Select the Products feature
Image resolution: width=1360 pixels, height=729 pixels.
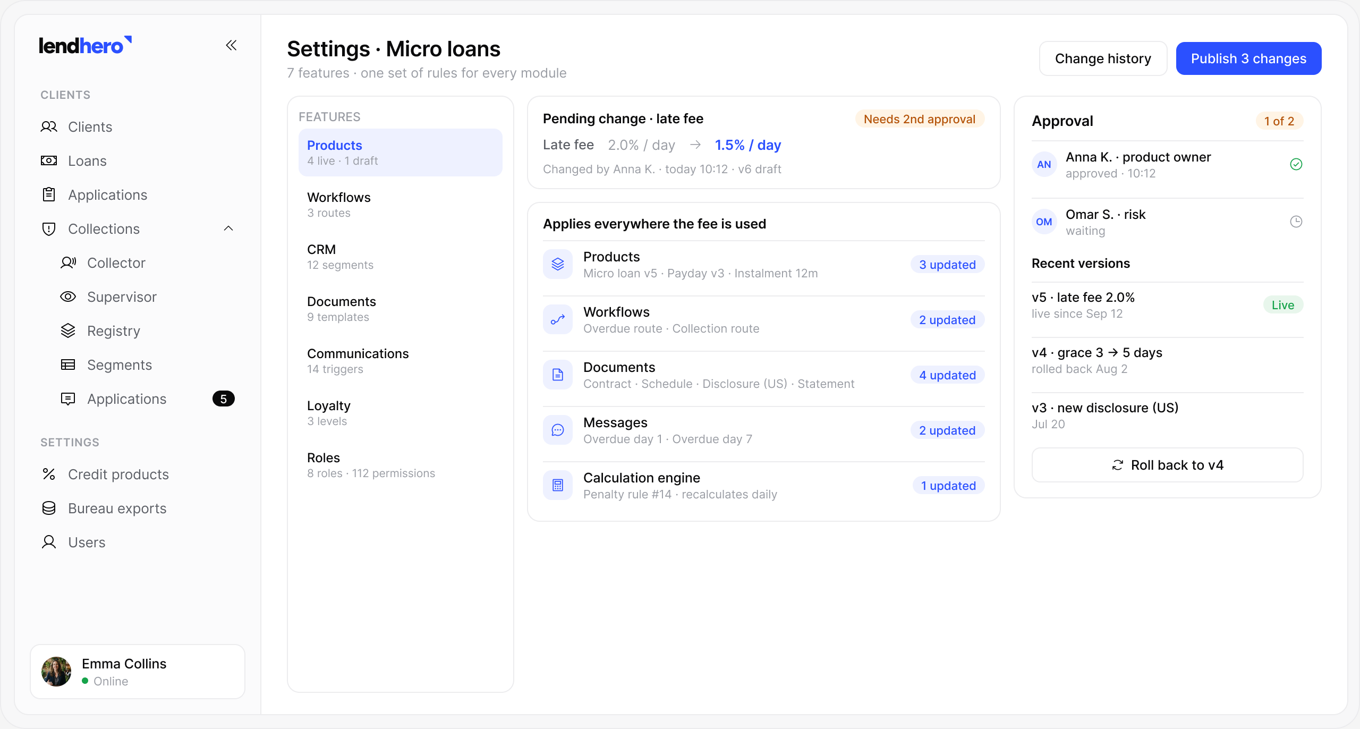click(x=401, y=152)
